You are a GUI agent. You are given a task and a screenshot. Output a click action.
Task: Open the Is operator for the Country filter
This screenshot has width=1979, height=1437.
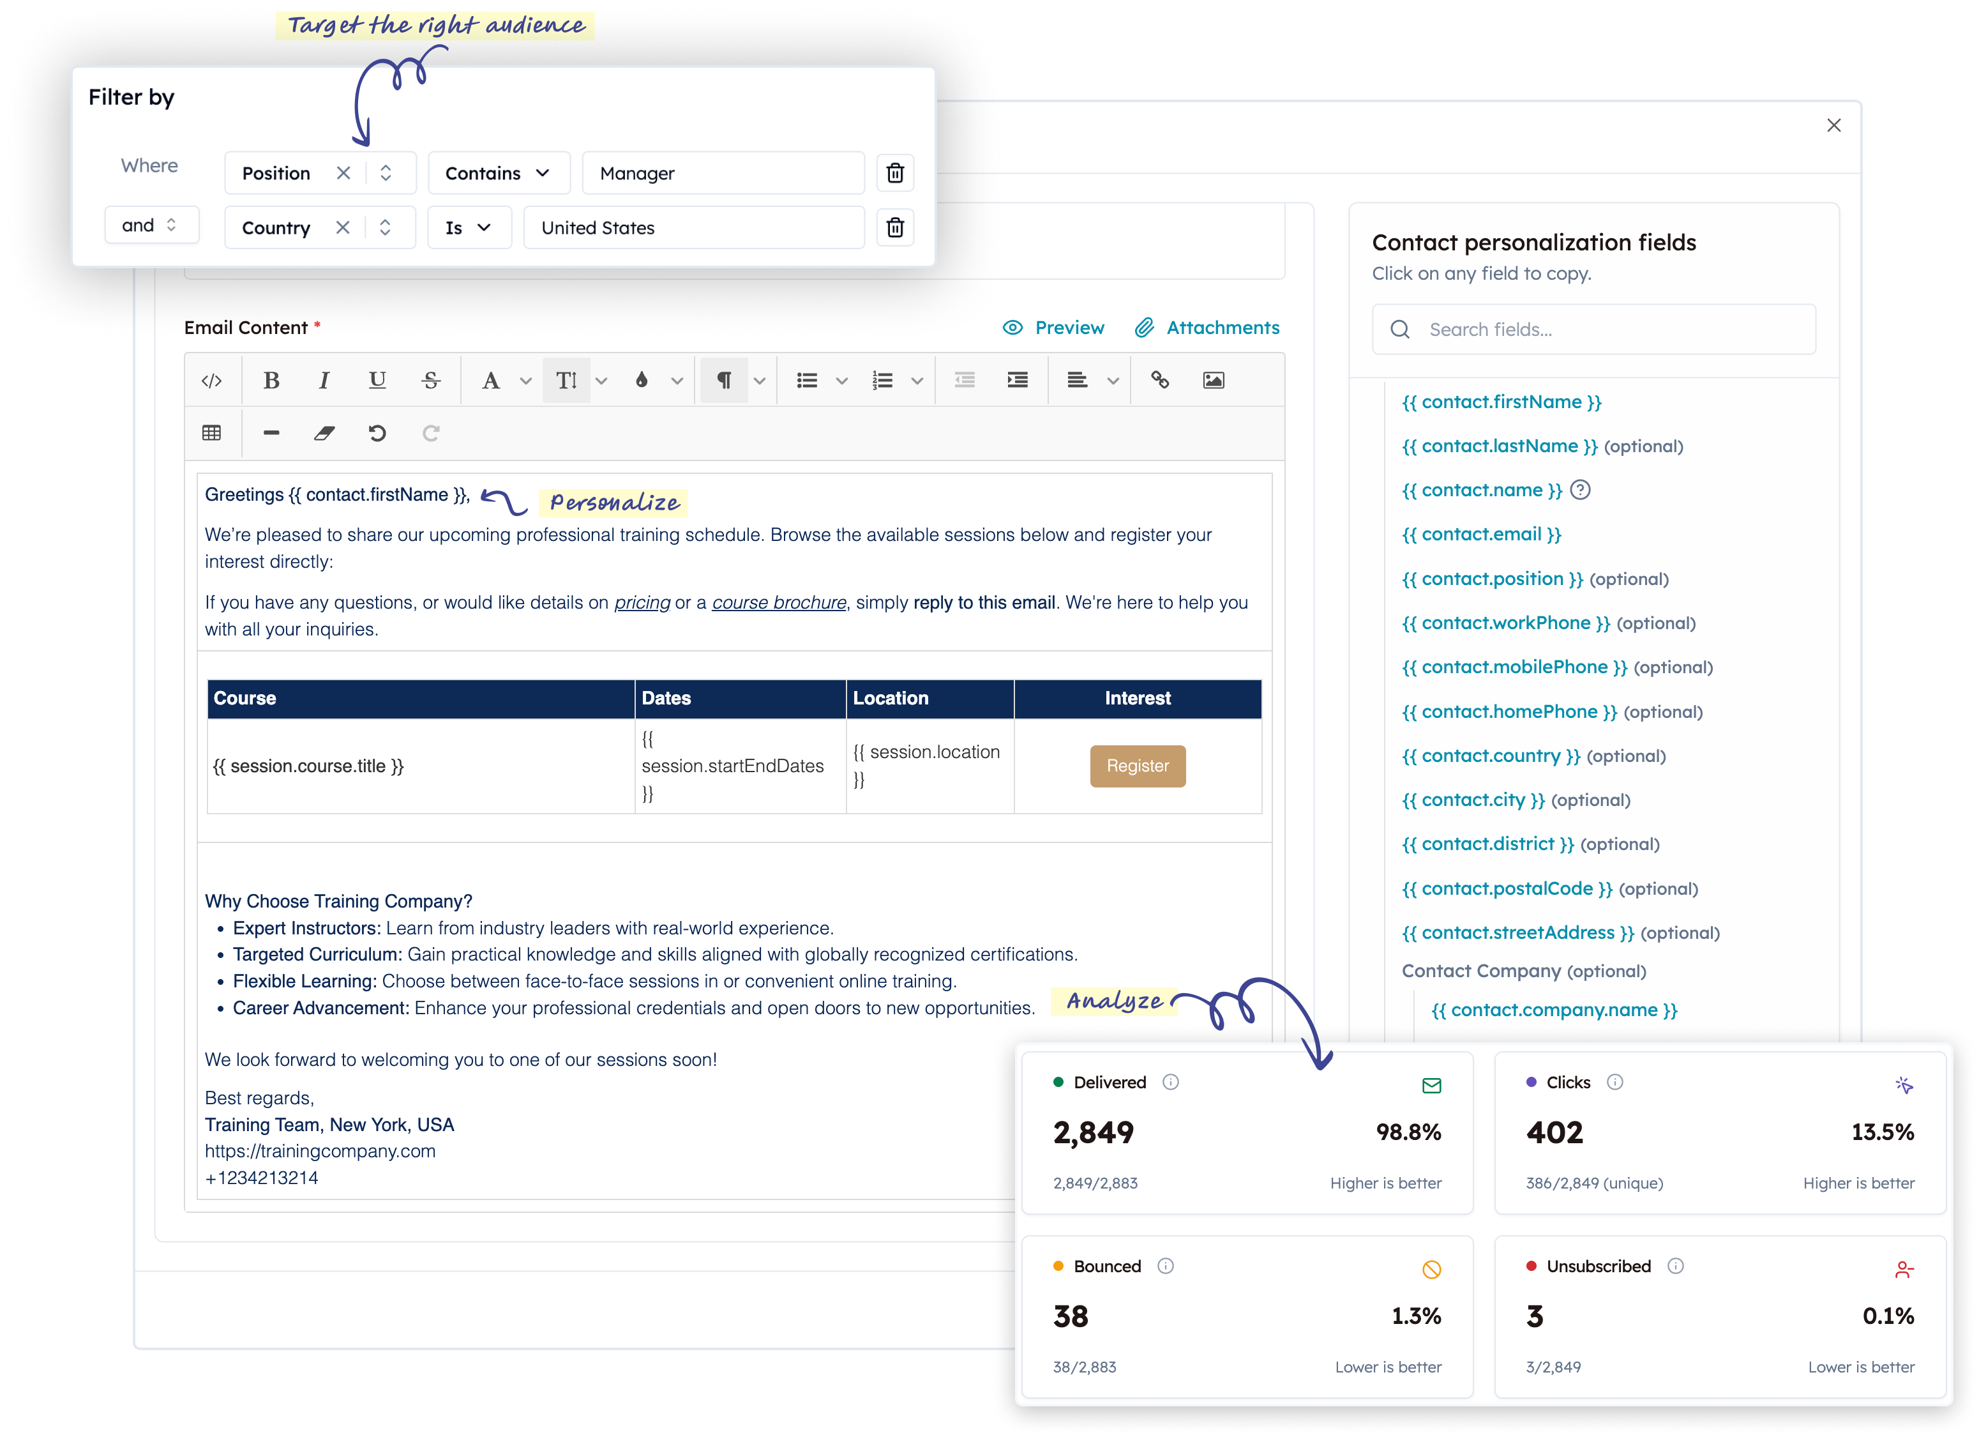(x=469, y=227)
